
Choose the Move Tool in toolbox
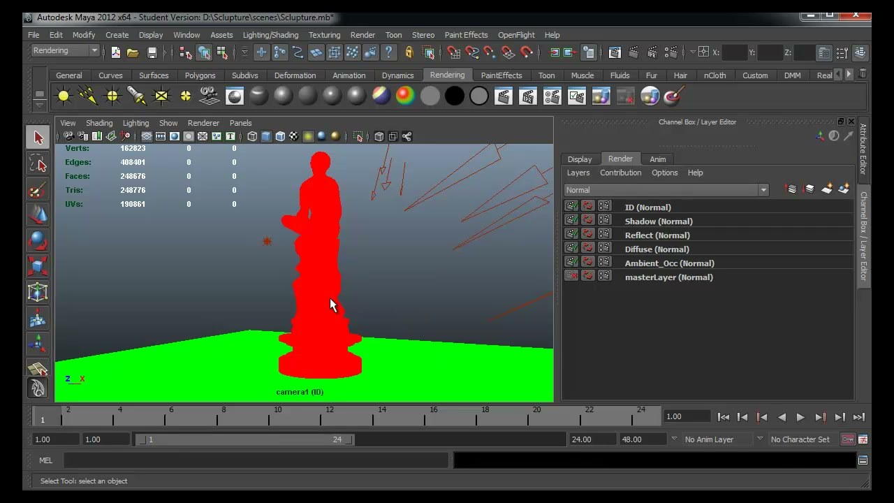[38, 215]
